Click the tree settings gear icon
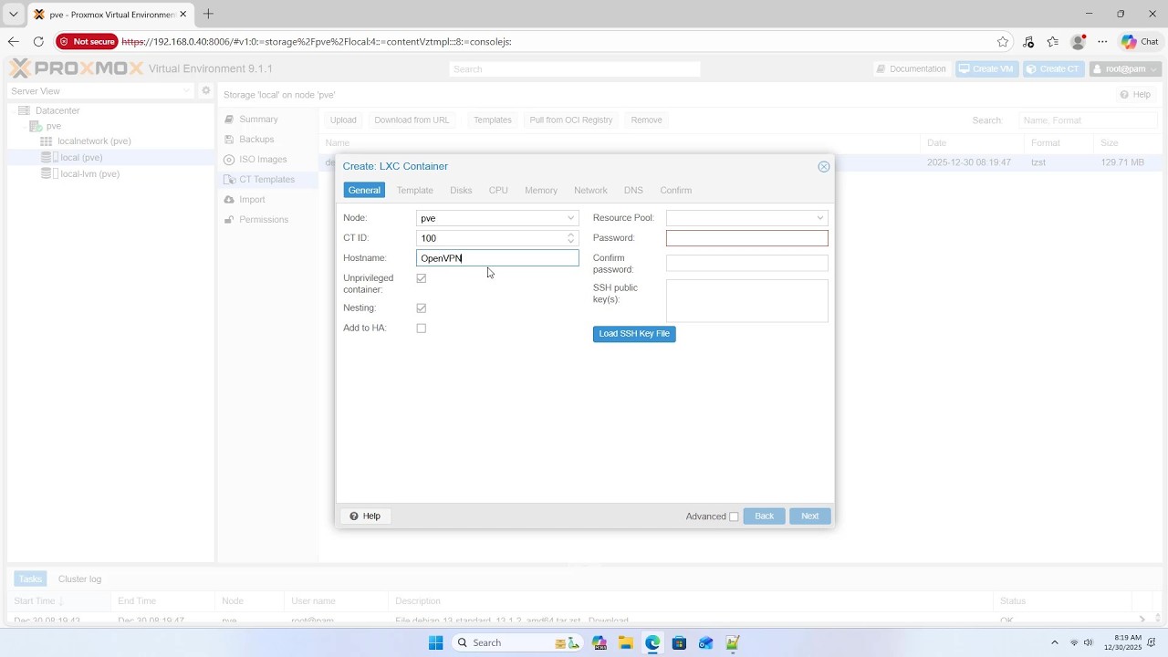Screen dimensions: 1168x657 (x=206, y=91)
